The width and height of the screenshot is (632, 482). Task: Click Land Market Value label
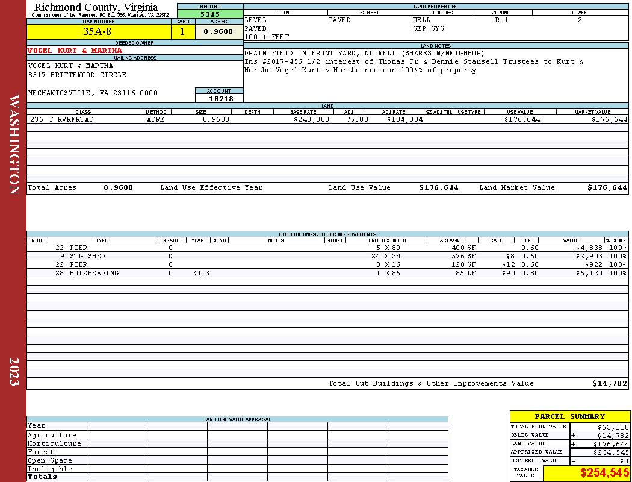pyautogui.click(x=517, y=187)
